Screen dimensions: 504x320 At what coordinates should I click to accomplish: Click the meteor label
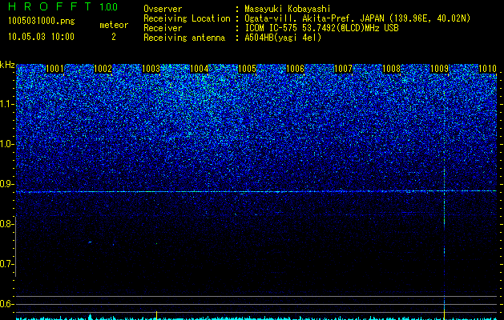tap(114, 25)
